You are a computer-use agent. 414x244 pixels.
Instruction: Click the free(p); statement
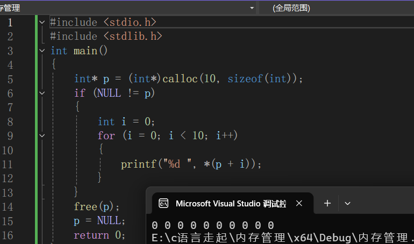coord(97,207)
